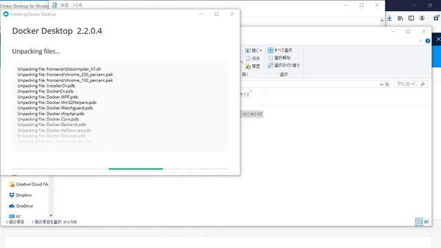Click the Explorer search box for downloads
441x248 pixels.
411,84
